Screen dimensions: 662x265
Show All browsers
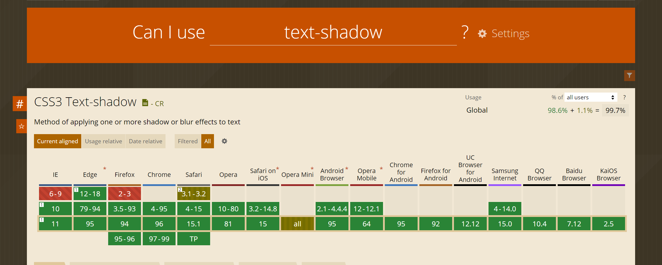coord(207,141)
